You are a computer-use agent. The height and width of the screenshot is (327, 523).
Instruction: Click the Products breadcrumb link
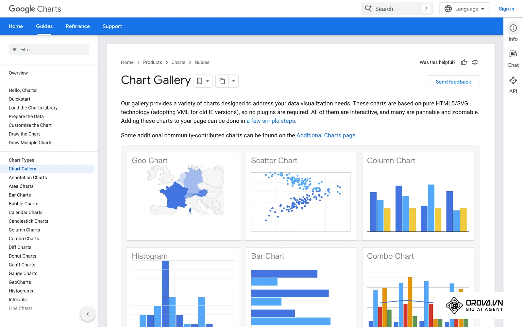(152, 62)
